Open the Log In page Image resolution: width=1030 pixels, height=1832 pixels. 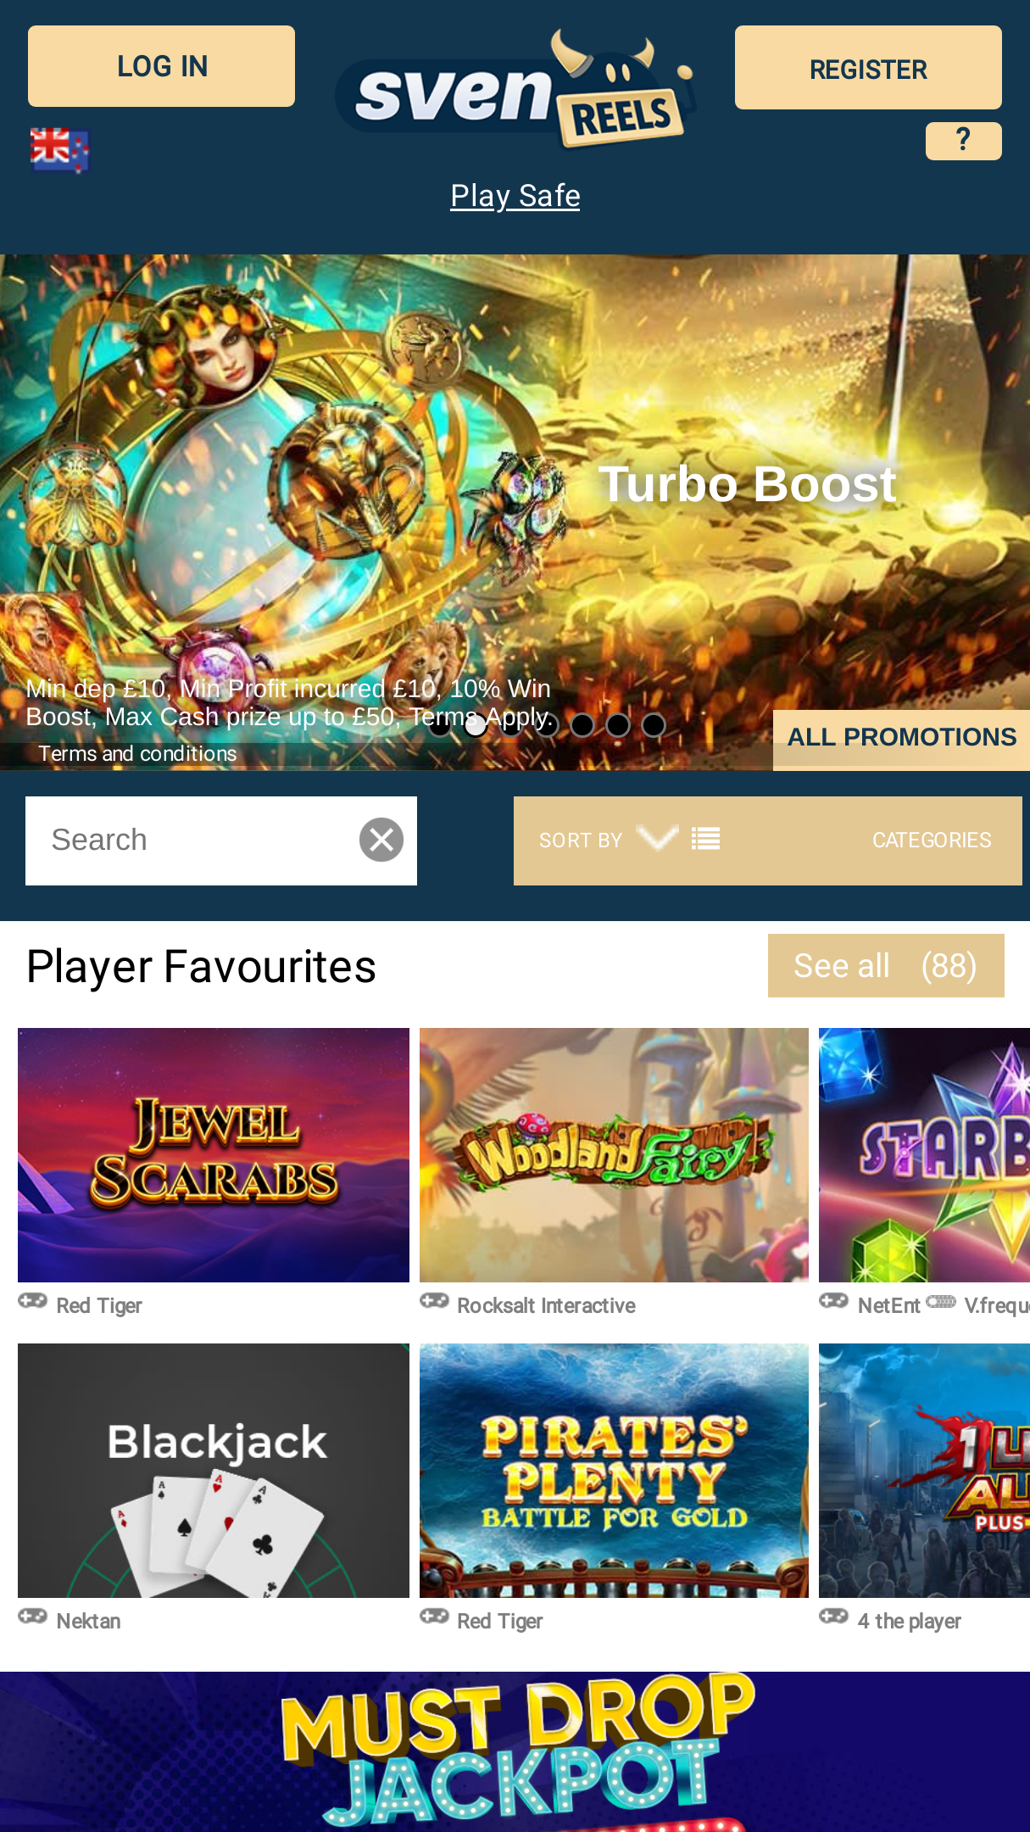161,66
